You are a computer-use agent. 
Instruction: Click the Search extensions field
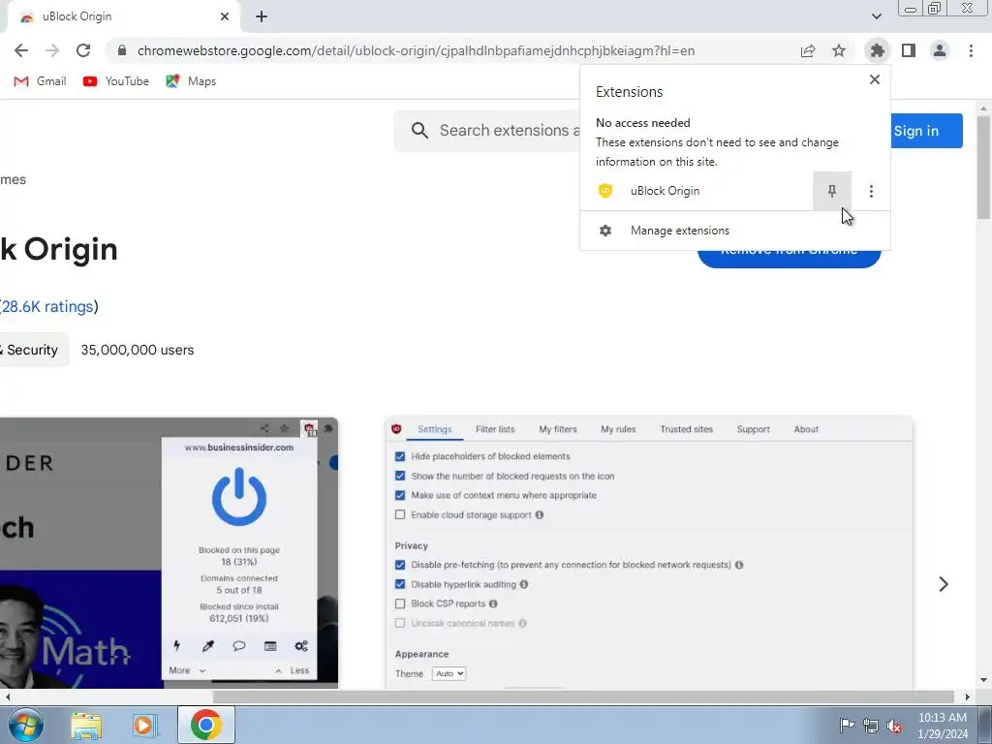(x=487, y=131)
